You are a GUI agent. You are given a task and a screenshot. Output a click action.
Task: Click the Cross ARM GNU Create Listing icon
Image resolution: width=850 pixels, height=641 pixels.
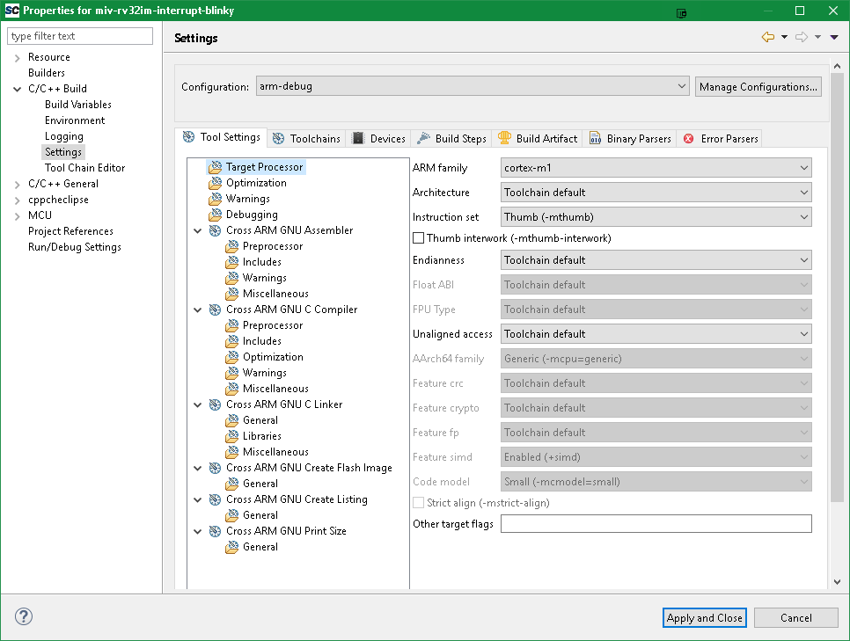point(216,499)
